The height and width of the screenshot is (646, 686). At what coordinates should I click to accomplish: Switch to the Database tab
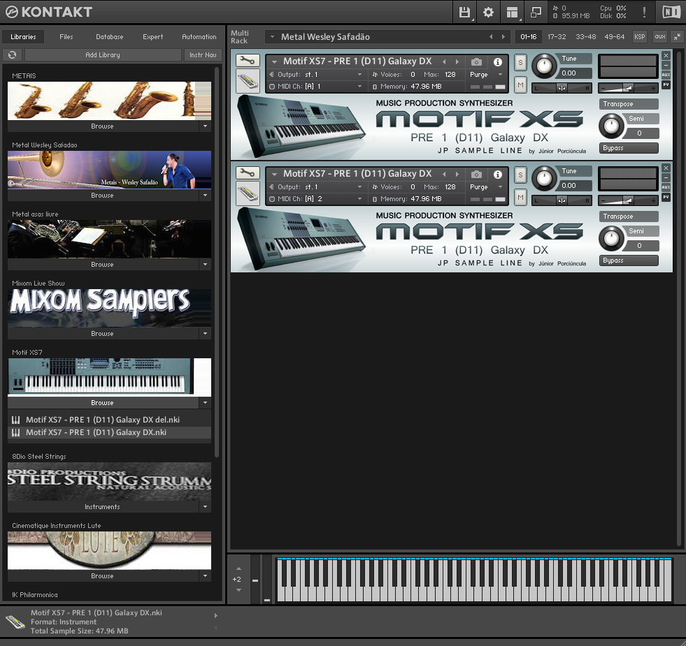pyautogui.click(x=109, y=37)
